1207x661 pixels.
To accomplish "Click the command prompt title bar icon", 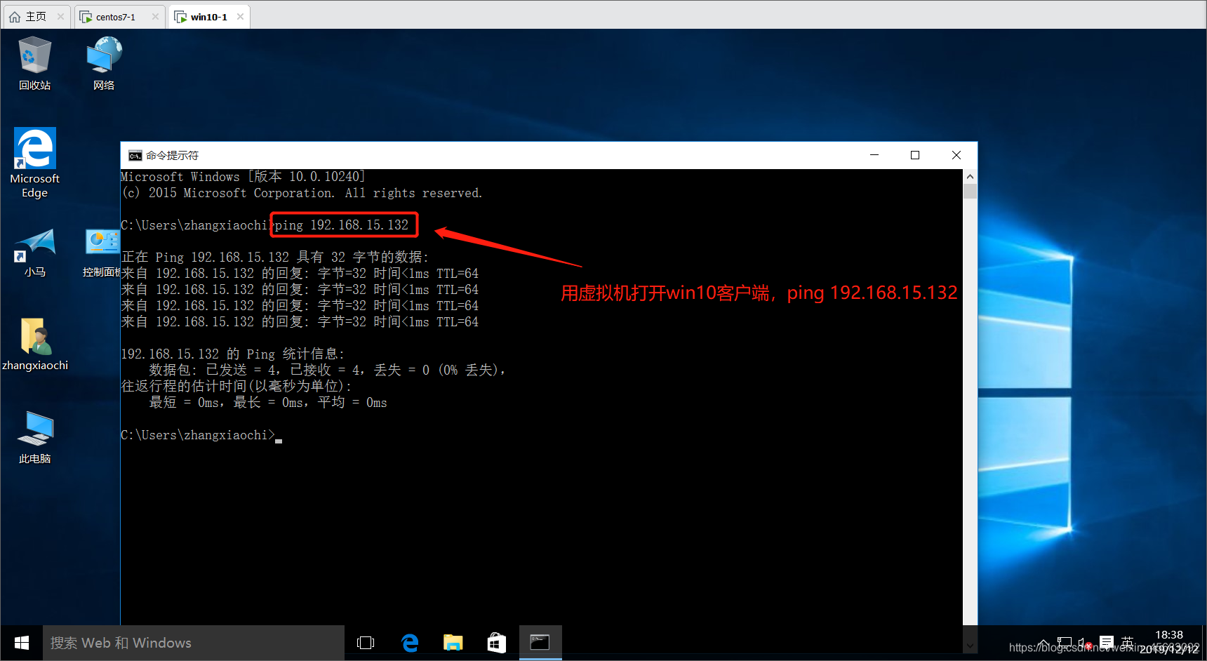I will (x=135, y=155).
